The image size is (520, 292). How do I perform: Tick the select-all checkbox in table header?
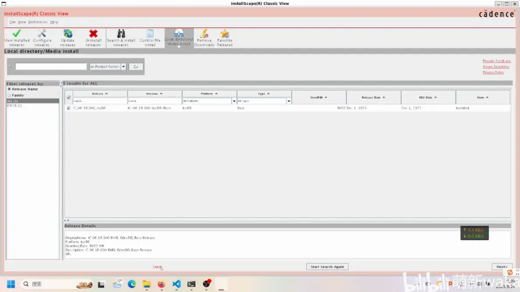tap(68, 97)
